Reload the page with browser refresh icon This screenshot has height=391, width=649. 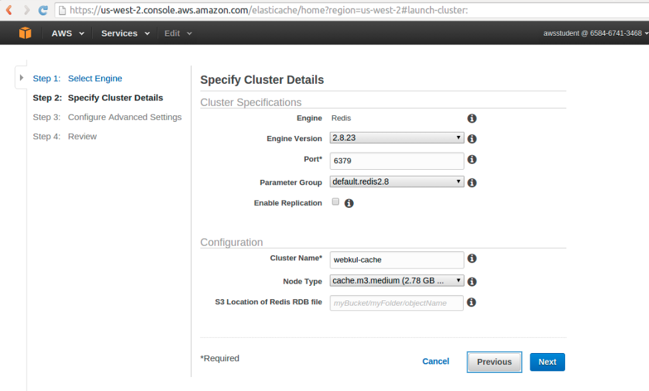(x=43, y=10)
